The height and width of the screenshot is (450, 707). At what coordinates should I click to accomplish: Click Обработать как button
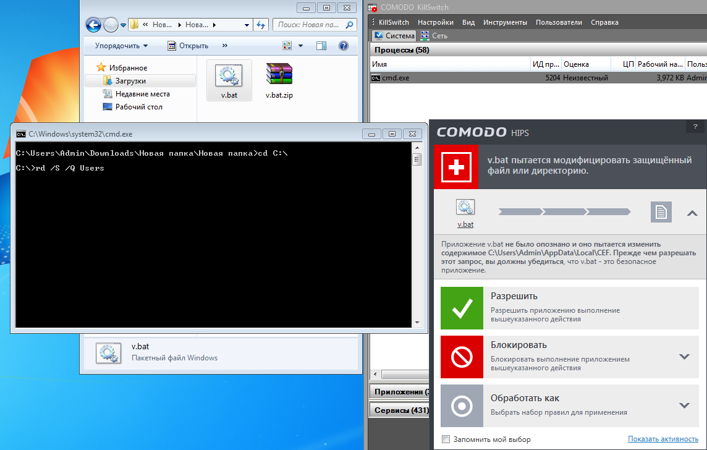point(569,405)
